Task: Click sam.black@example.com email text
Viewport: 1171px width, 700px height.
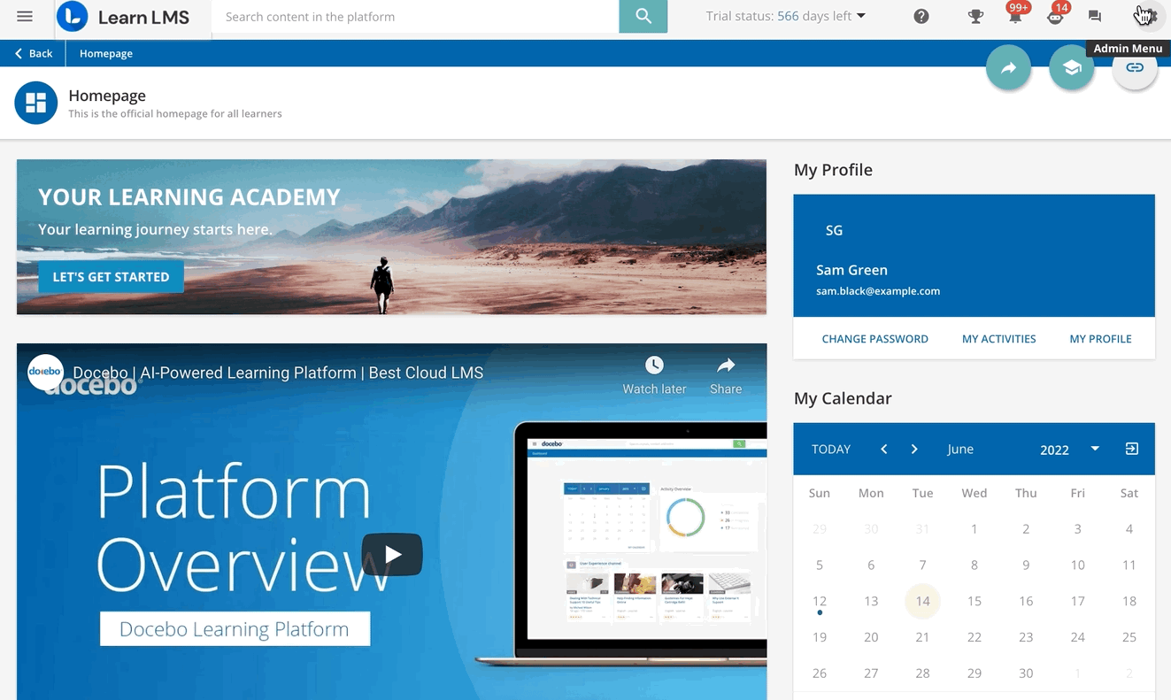Action: pos(878,291)
